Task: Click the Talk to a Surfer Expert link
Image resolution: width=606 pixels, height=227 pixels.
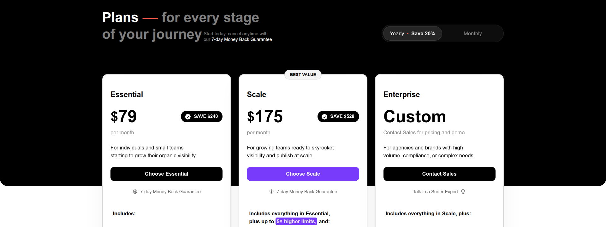Action: click(435, 192)
